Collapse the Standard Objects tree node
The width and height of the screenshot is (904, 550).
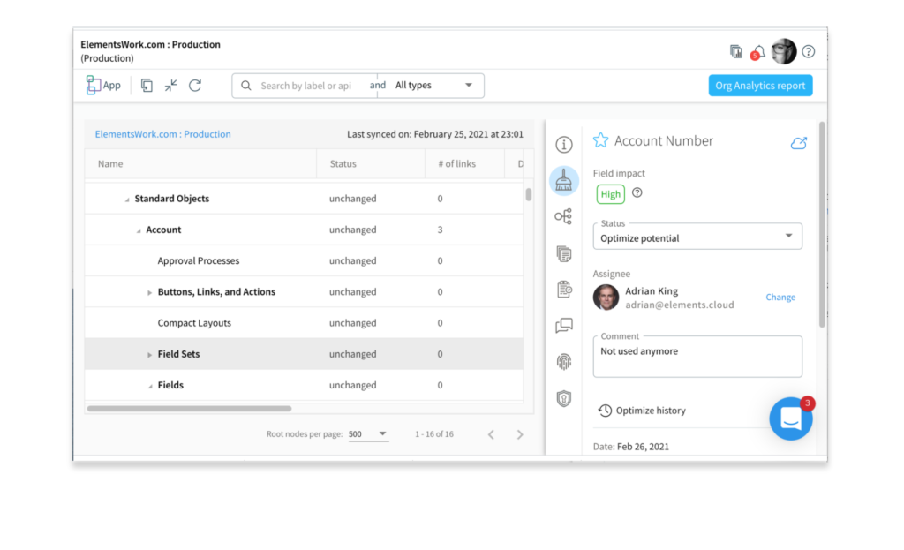click(127, 200)
